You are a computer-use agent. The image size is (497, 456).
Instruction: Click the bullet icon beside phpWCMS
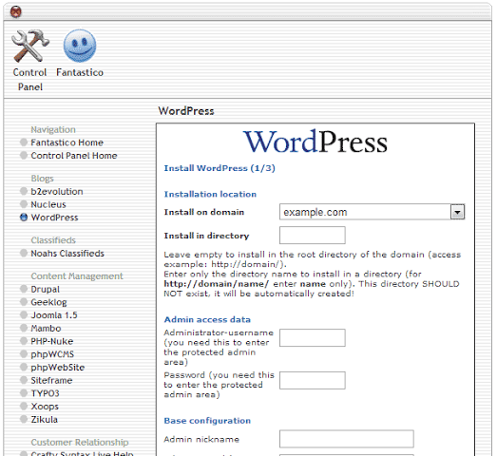click(x=24, y=353)
